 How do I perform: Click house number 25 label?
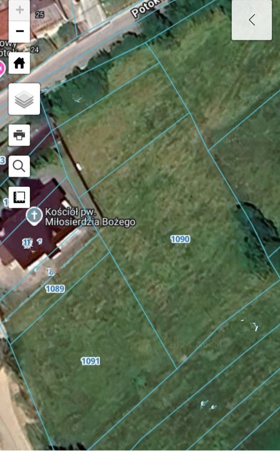40,15
